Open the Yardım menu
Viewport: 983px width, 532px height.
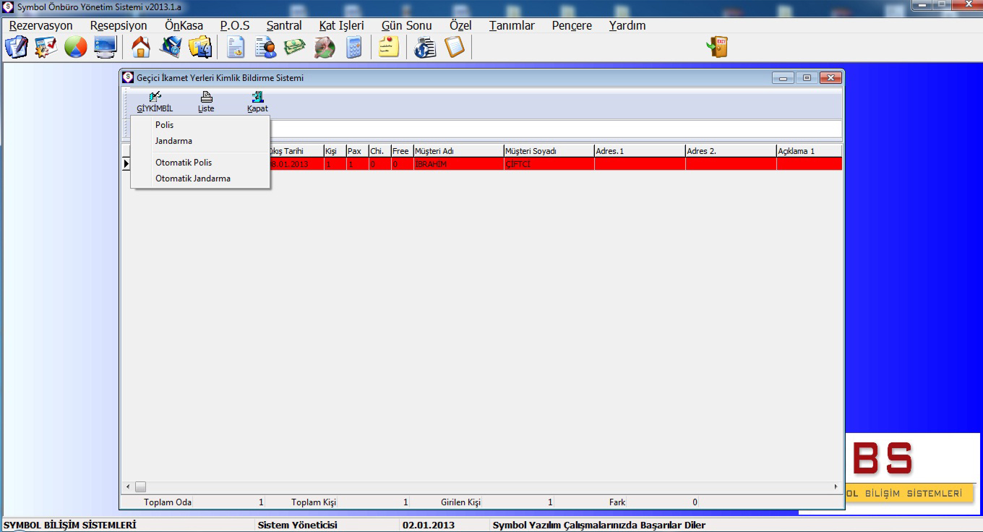pyautogui.click(x=627, y=25)
